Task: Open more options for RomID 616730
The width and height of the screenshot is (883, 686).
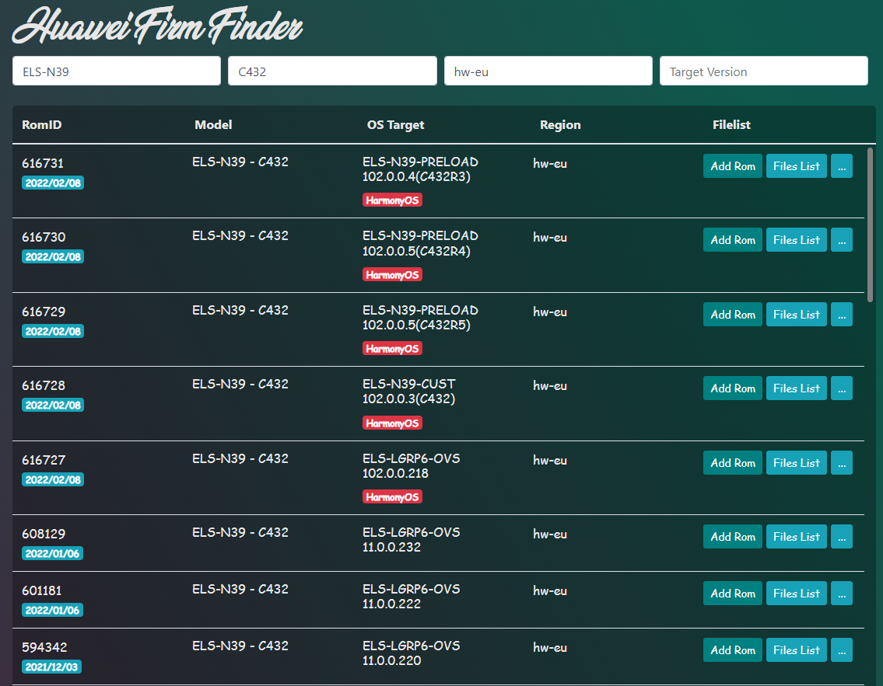Action: click(x=841, y=239)
